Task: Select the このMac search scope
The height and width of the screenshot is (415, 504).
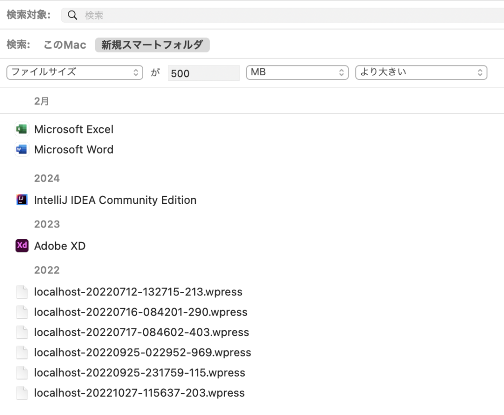Action: (64, 45)
